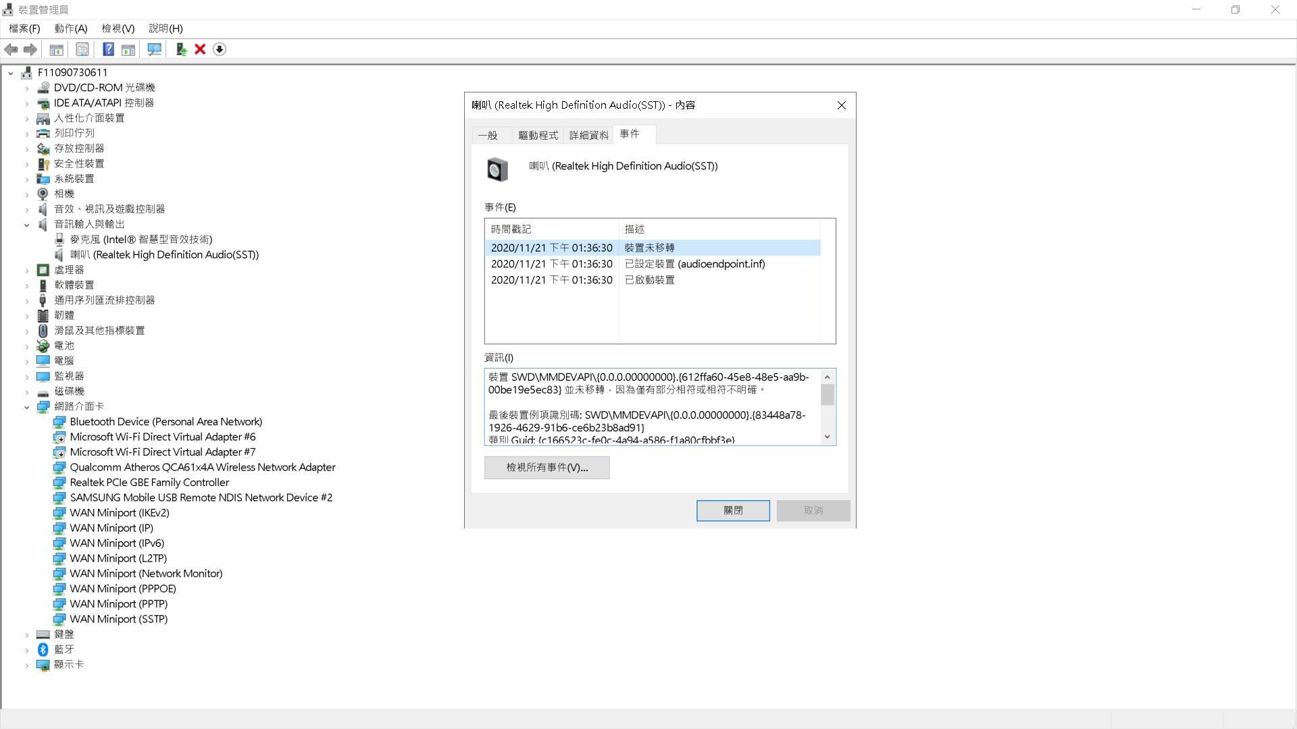Click the Properties icon in the toolbar
The height and width of the screenshot is (729, 1297).
(82, 49)
